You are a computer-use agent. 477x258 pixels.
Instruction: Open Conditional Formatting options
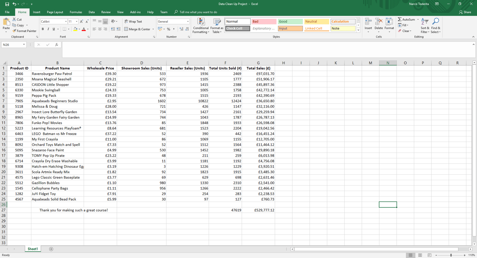click(x=201, y=26)
